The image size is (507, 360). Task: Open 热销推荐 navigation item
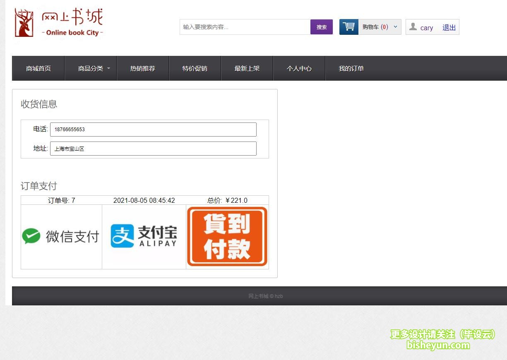click(143, 68)
